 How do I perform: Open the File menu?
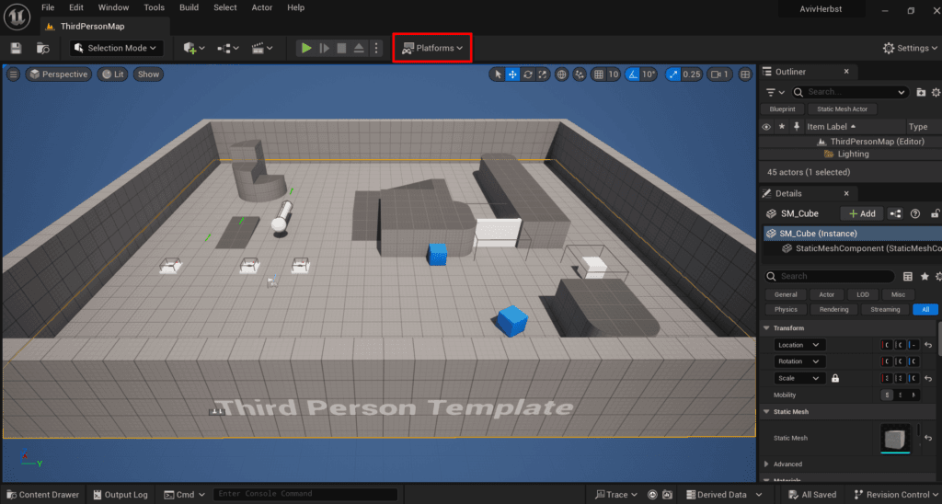pos(48,7)
